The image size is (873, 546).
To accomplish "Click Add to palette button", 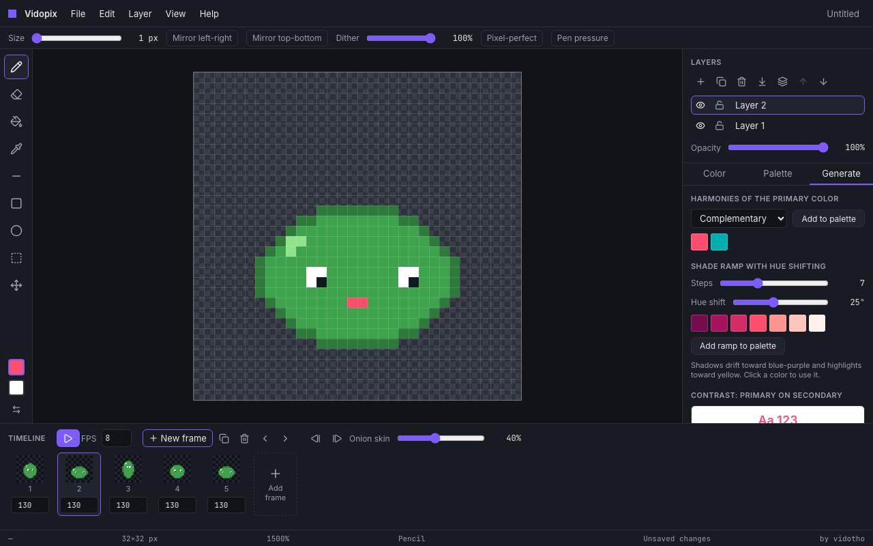I will pos(829,218).
